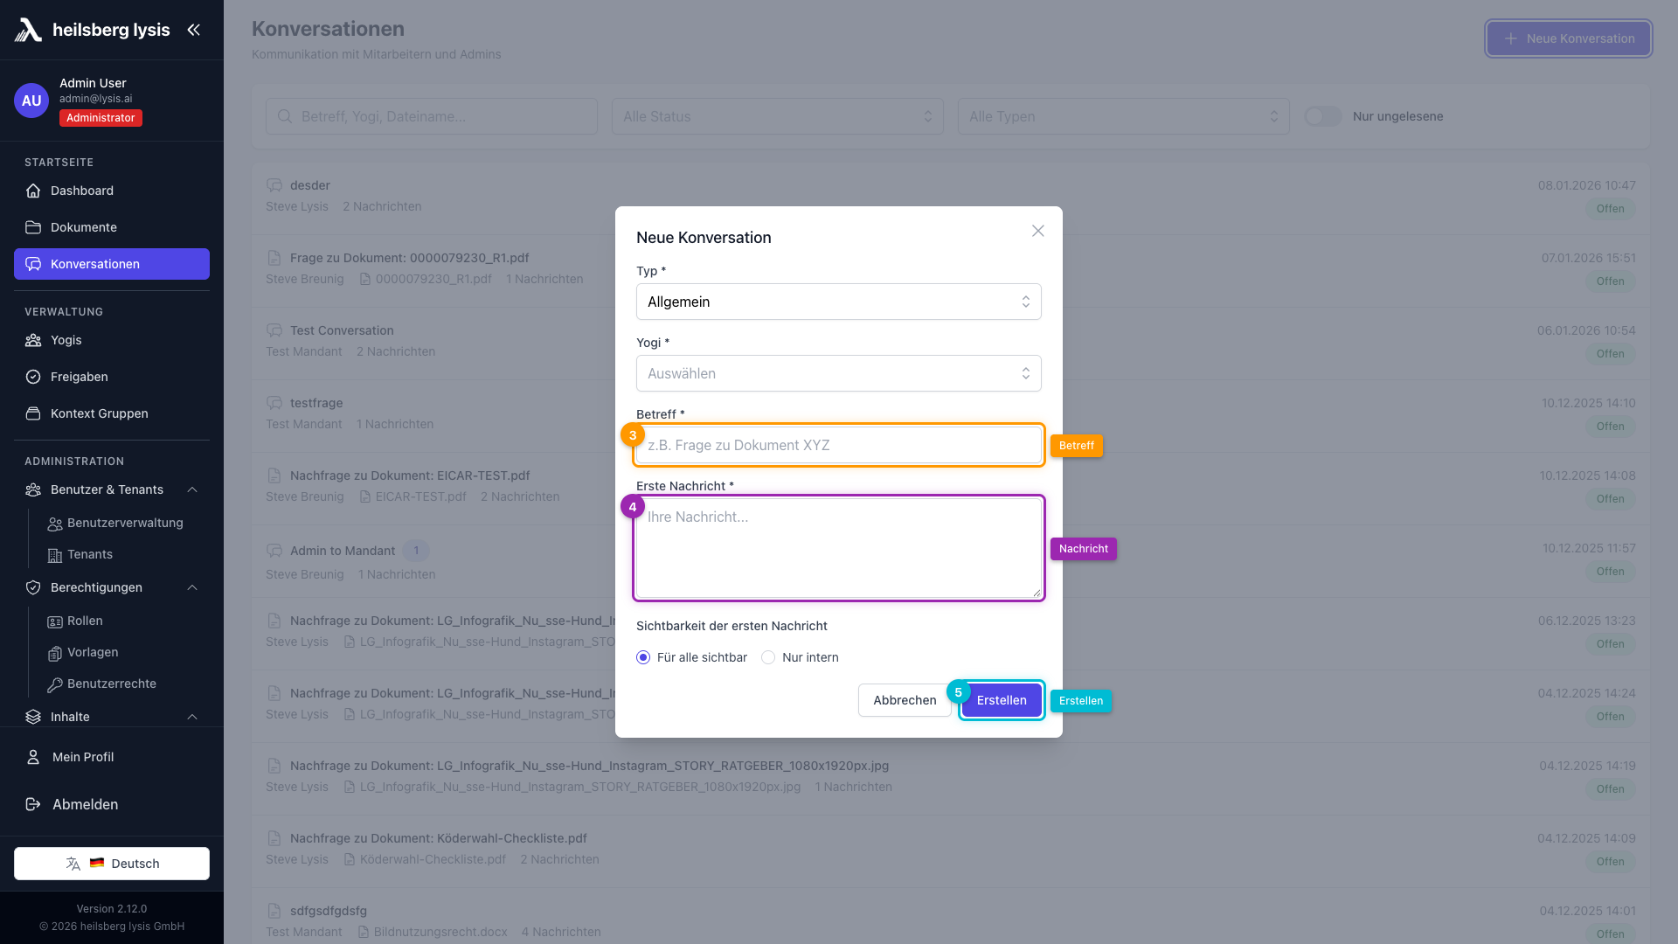Click the heilsberg lysis logo
Viewport: 1678px width, 944px height.
pos(92,30)
